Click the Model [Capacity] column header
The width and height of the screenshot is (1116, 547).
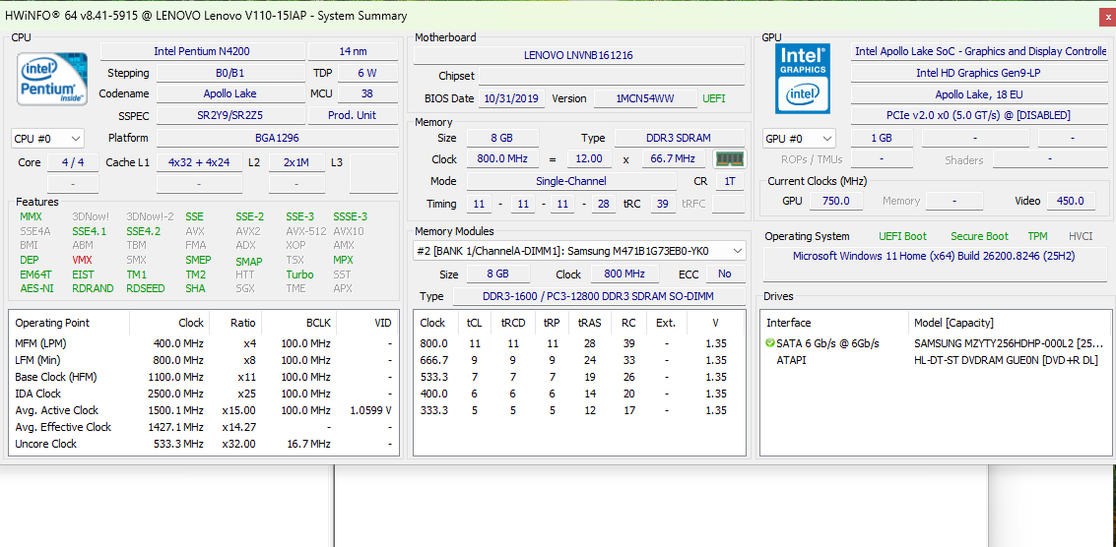[1010, 323]
